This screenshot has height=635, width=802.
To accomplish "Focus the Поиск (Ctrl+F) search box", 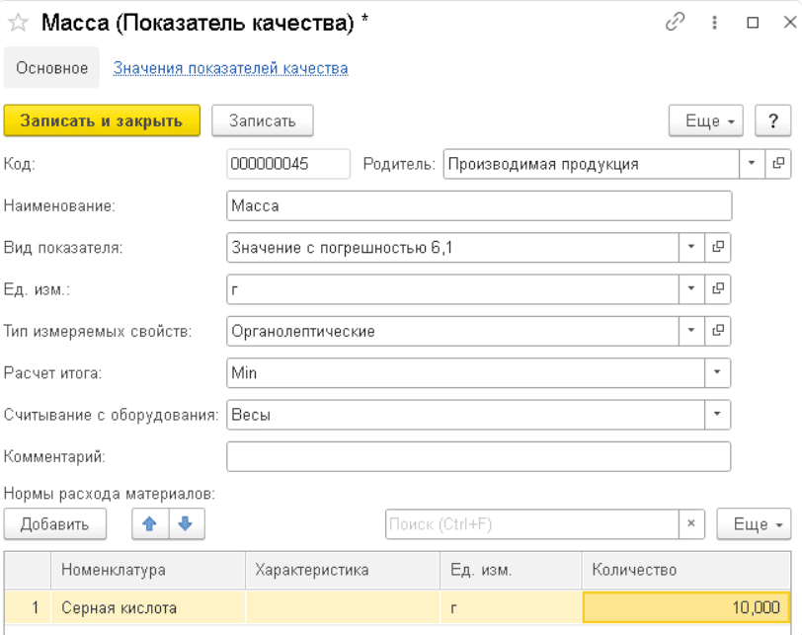I will coord(532,524).
